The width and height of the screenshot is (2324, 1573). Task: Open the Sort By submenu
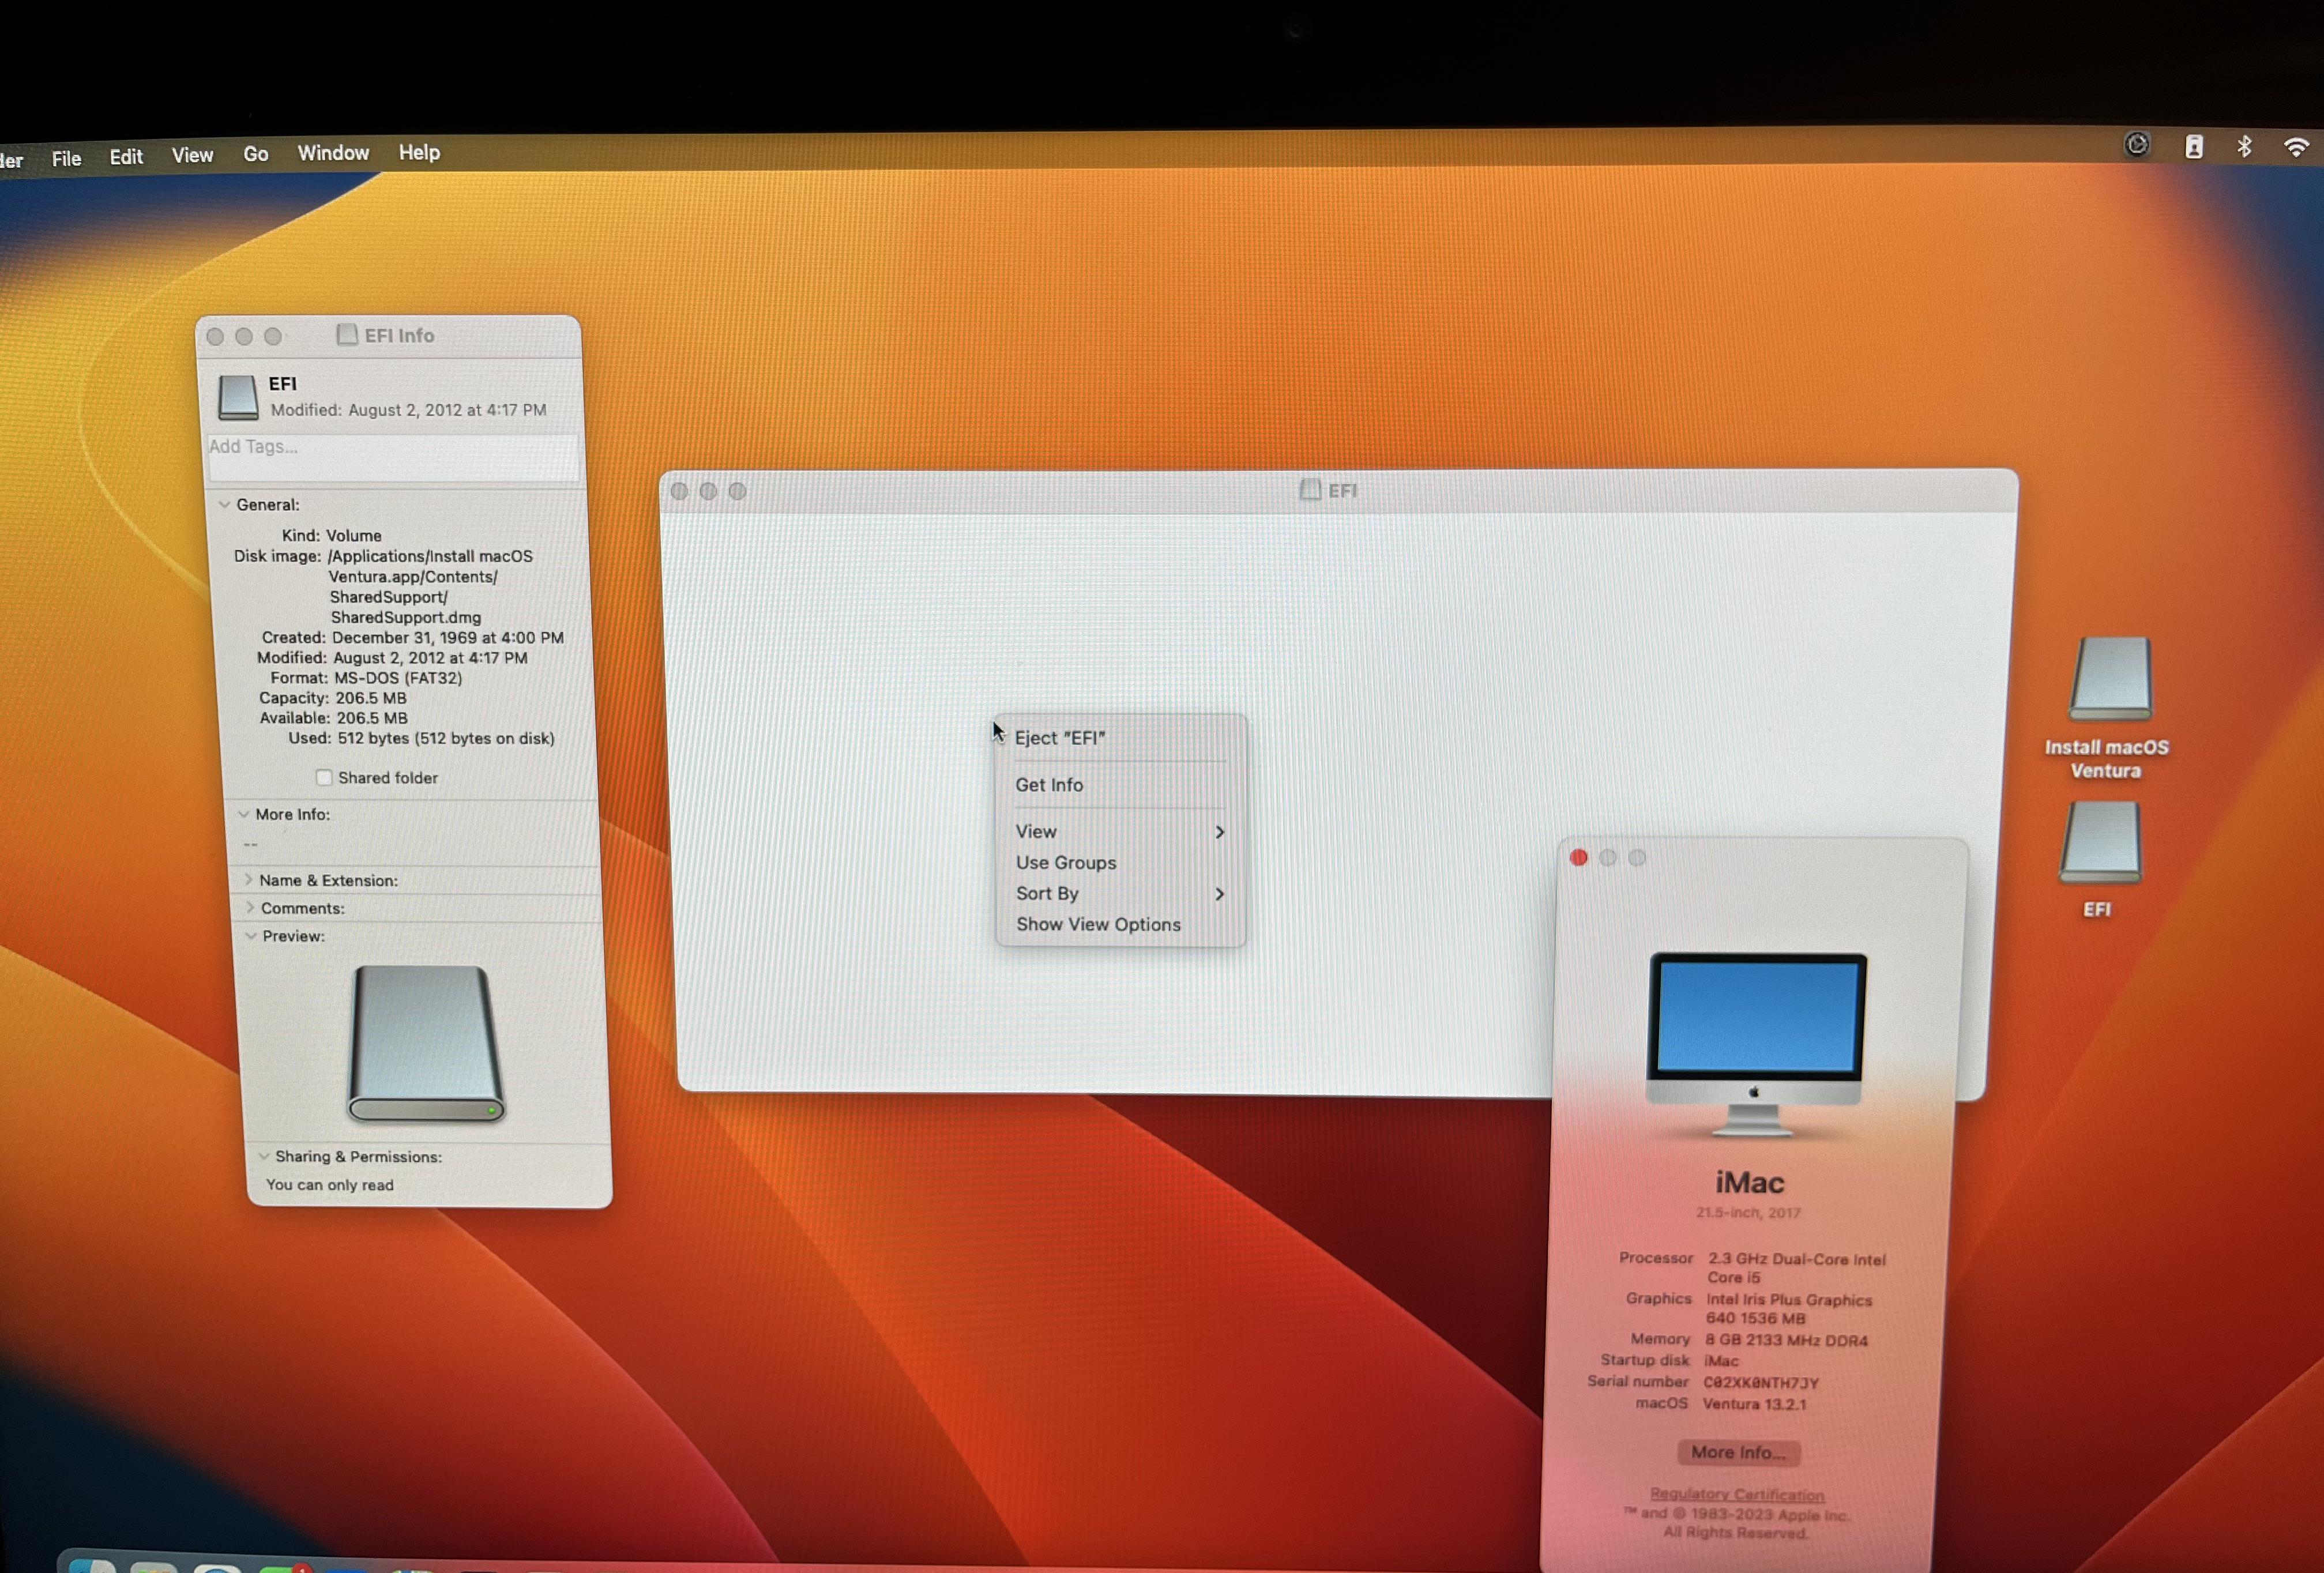[x=1047, y=893]
